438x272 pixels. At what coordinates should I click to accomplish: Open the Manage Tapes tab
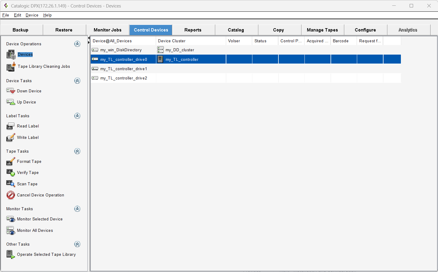pos(322,30)
